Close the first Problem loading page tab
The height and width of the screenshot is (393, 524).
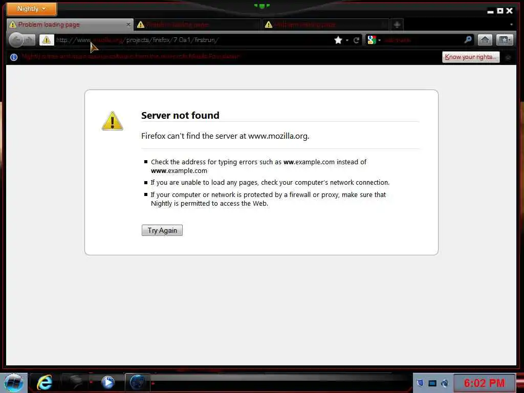128,25
